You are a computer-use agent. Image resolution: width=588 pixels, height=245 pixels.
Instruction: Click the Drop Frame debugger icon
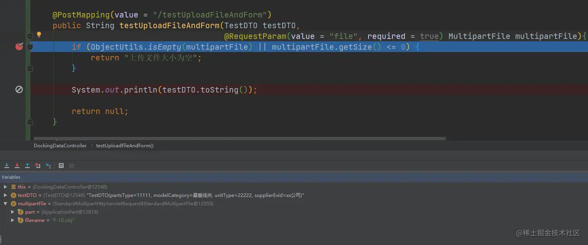pyautogui.click(x=38, y=165)
